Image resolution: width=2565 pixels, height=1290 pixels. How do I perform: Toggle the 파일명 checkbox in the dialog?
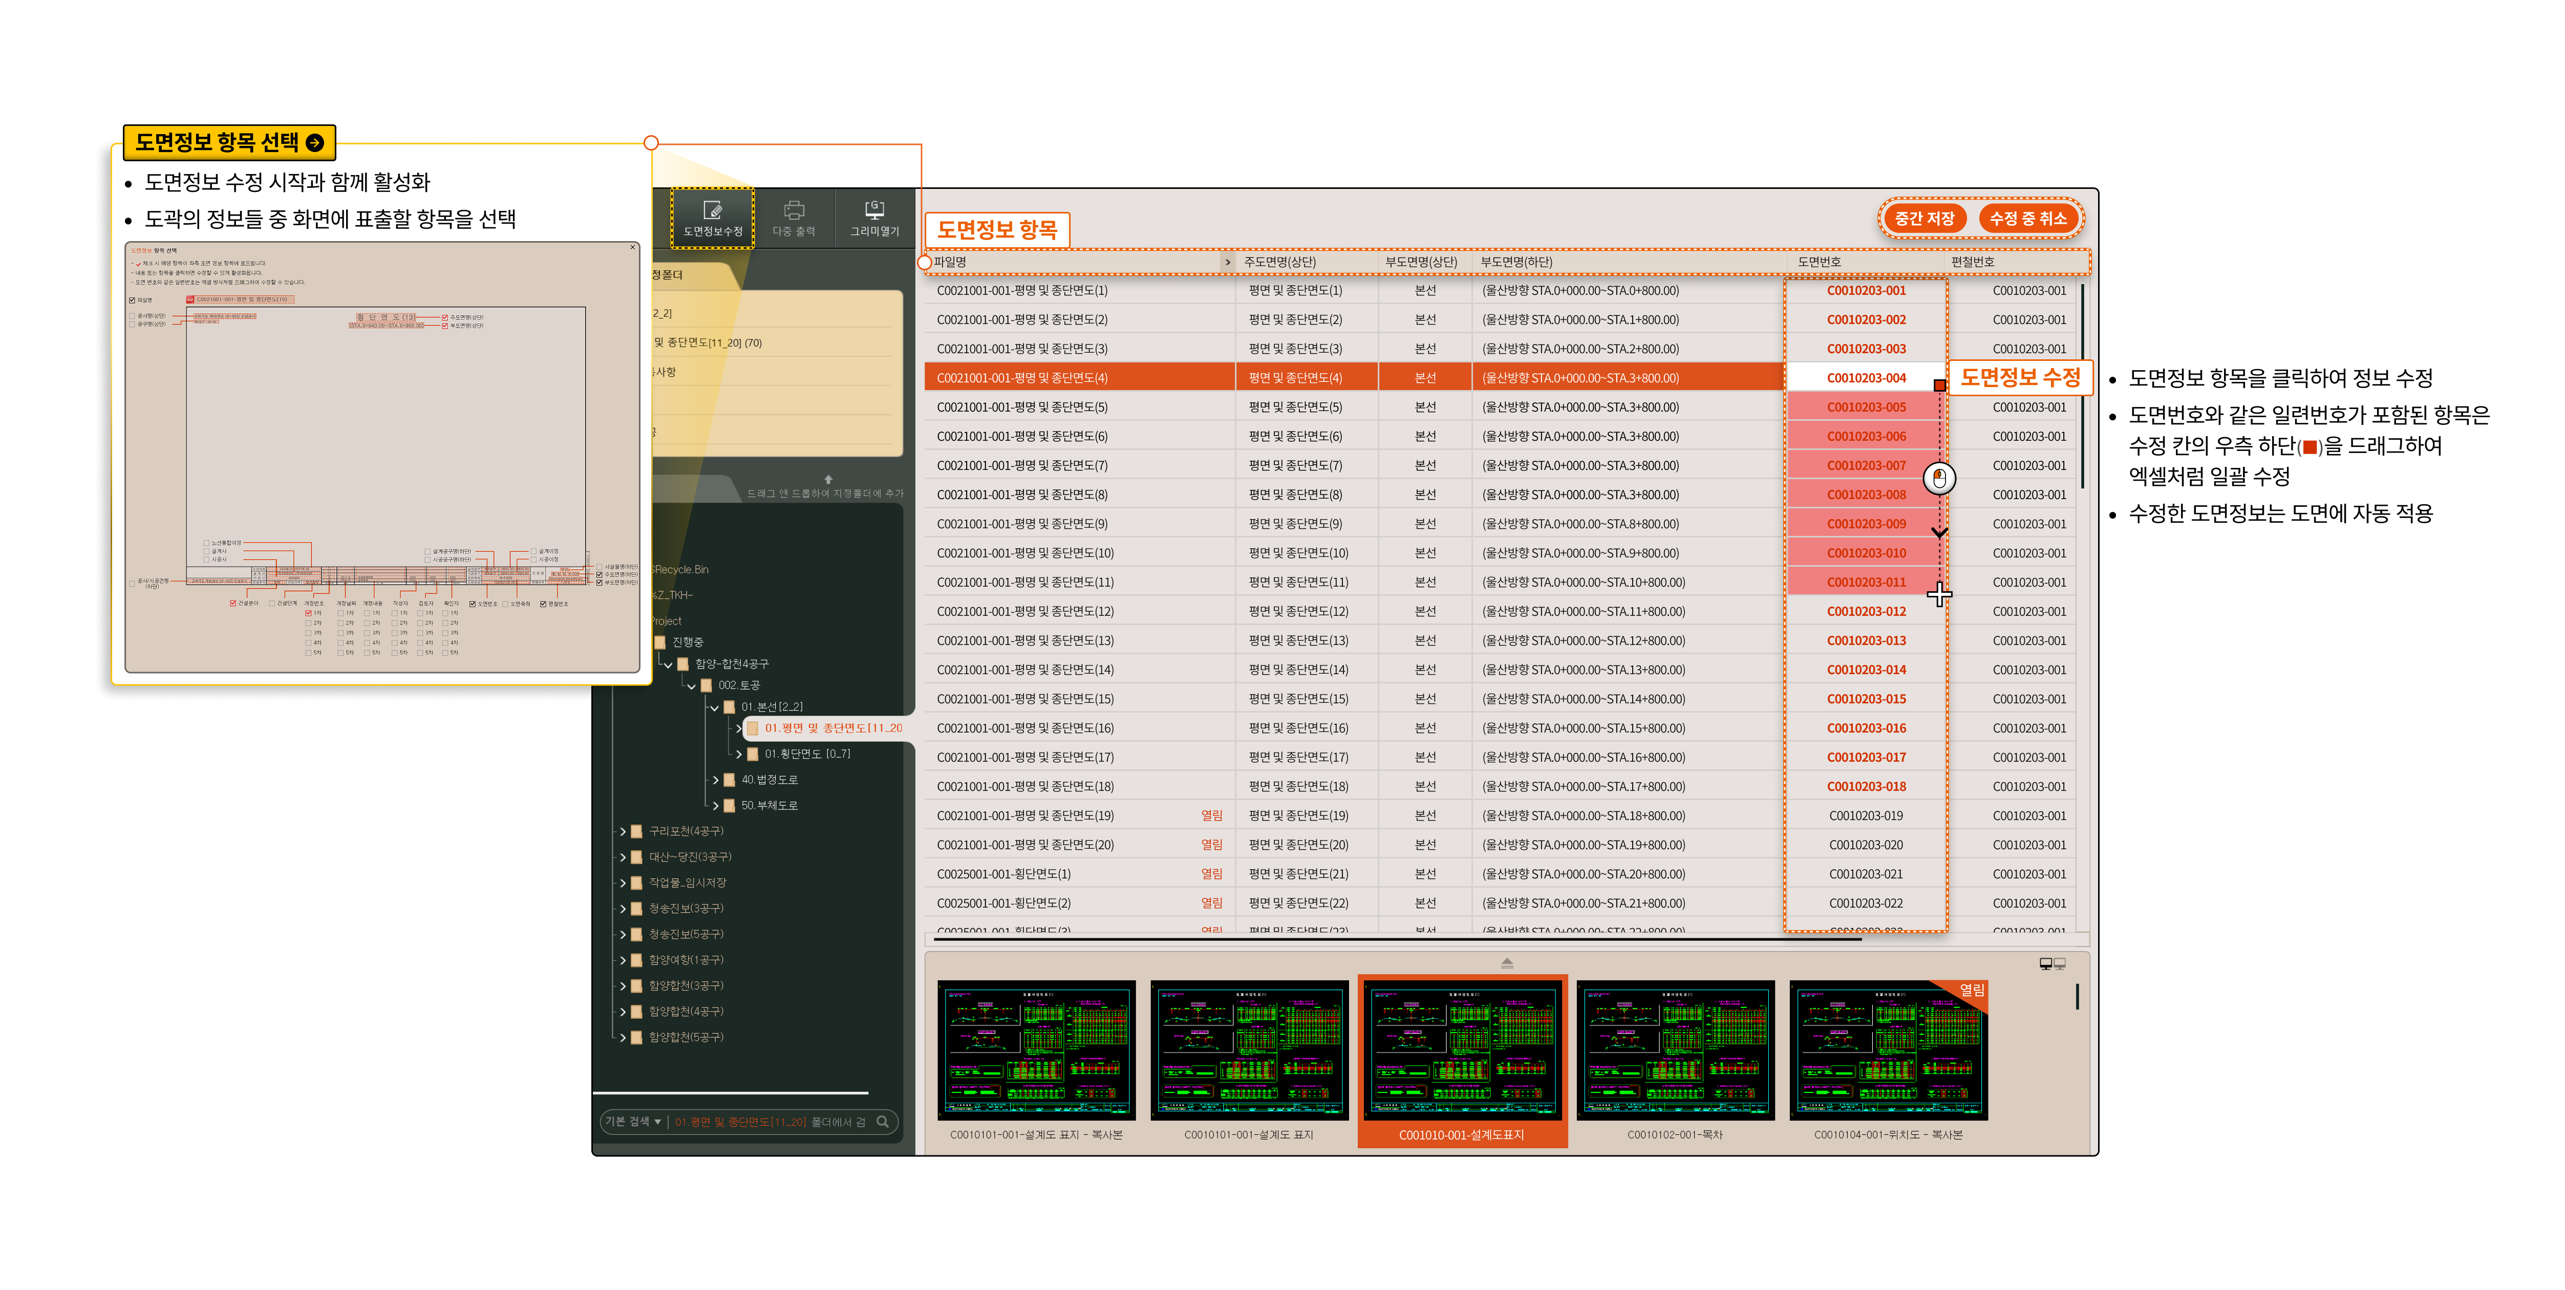click(133, 300)
